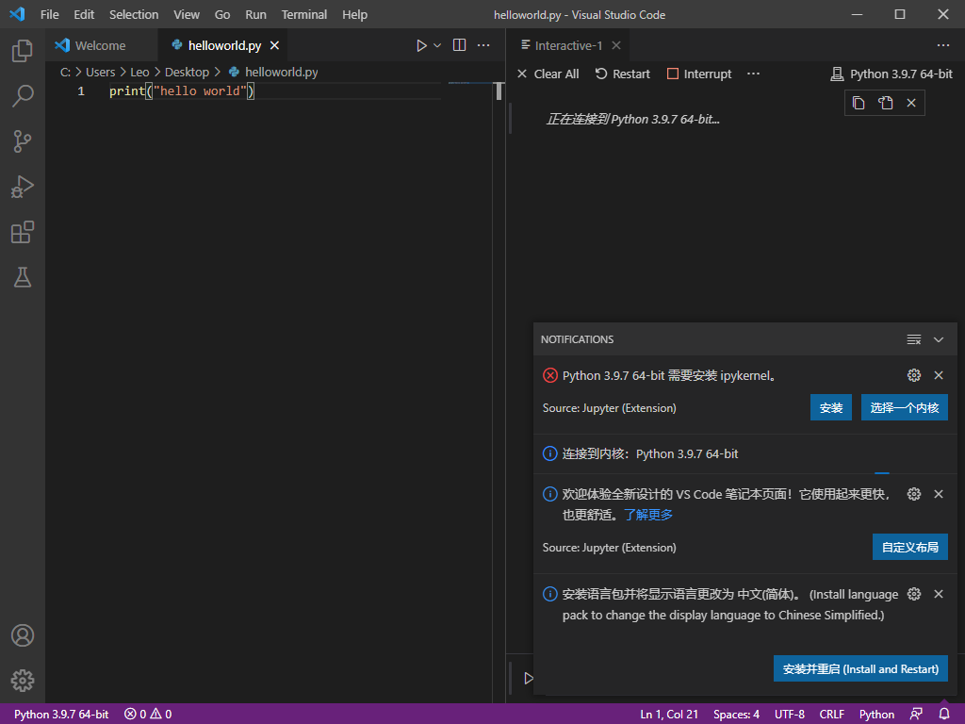
Task: Click 选择一个内核 button
Action: [904, 407]
